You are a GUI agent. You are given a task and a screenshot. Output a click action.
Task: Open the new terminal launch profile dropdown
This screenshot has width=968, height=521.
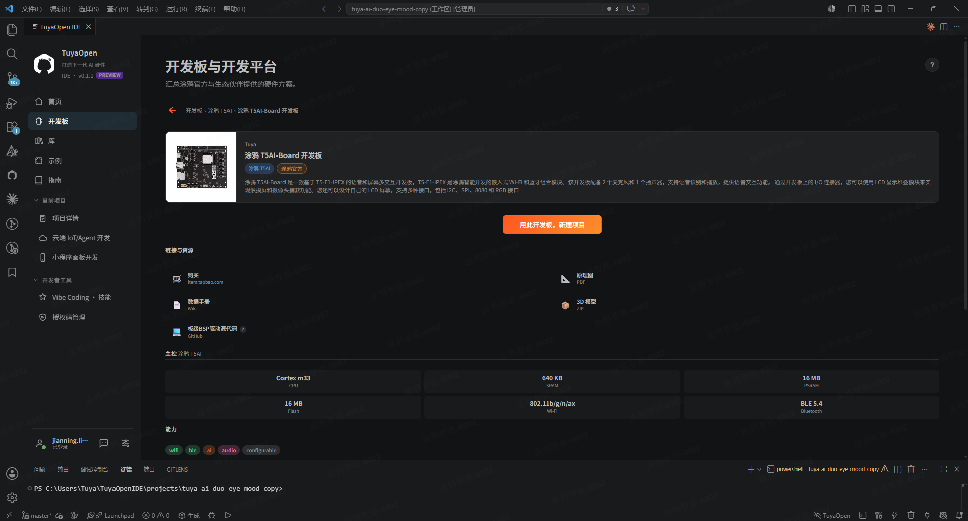(x=759, y=469)
